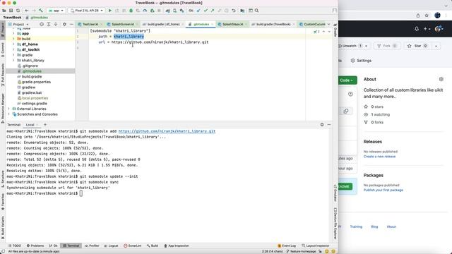Viewport: 452px width, 254px height.
Task: Switch to build.gradle (df_home) tab
Action: click(x=163, y=24)
